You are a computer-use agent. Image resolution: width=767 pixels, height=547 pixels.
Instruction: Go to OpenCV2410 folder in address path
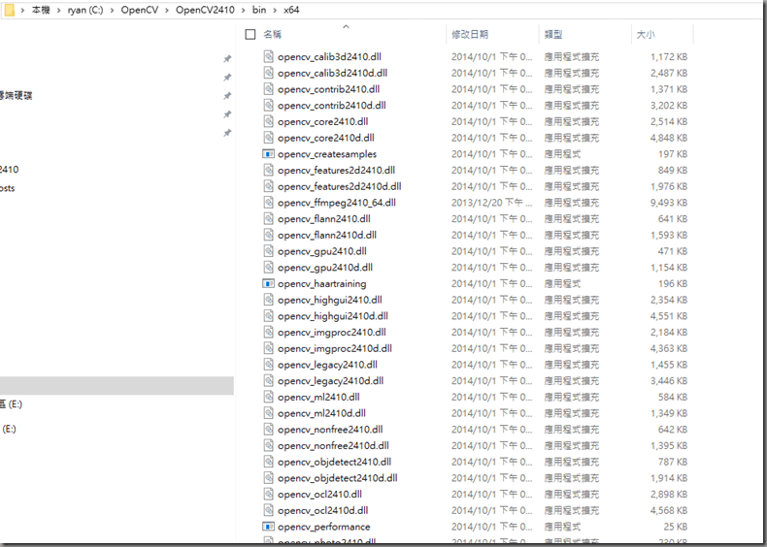coord(205,10)
